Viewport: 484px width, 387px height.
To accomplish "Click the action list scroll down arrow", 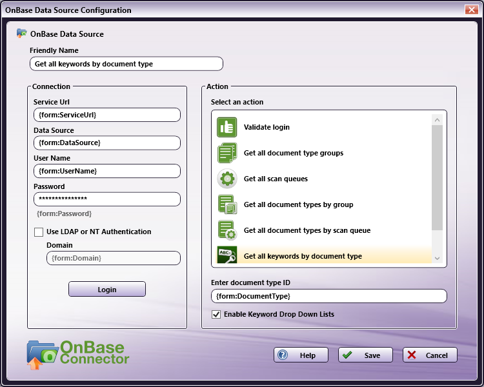I will pyautogui.click(x=437, y=258).
